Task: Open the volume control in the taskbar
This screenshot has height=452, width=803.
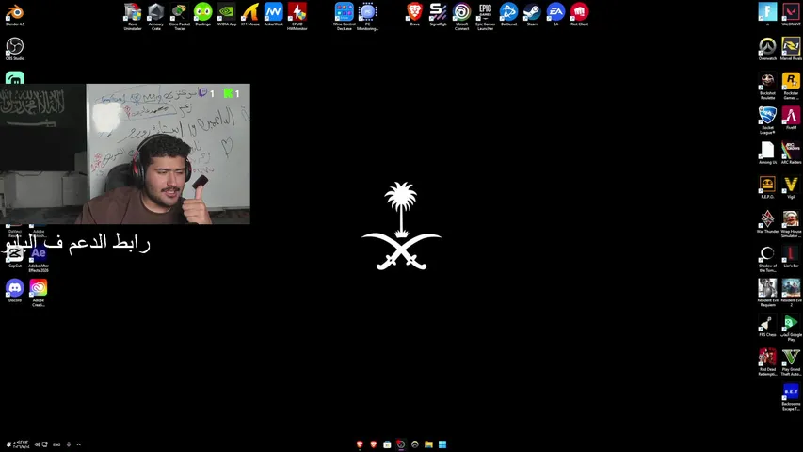Action: pos(37,444)
